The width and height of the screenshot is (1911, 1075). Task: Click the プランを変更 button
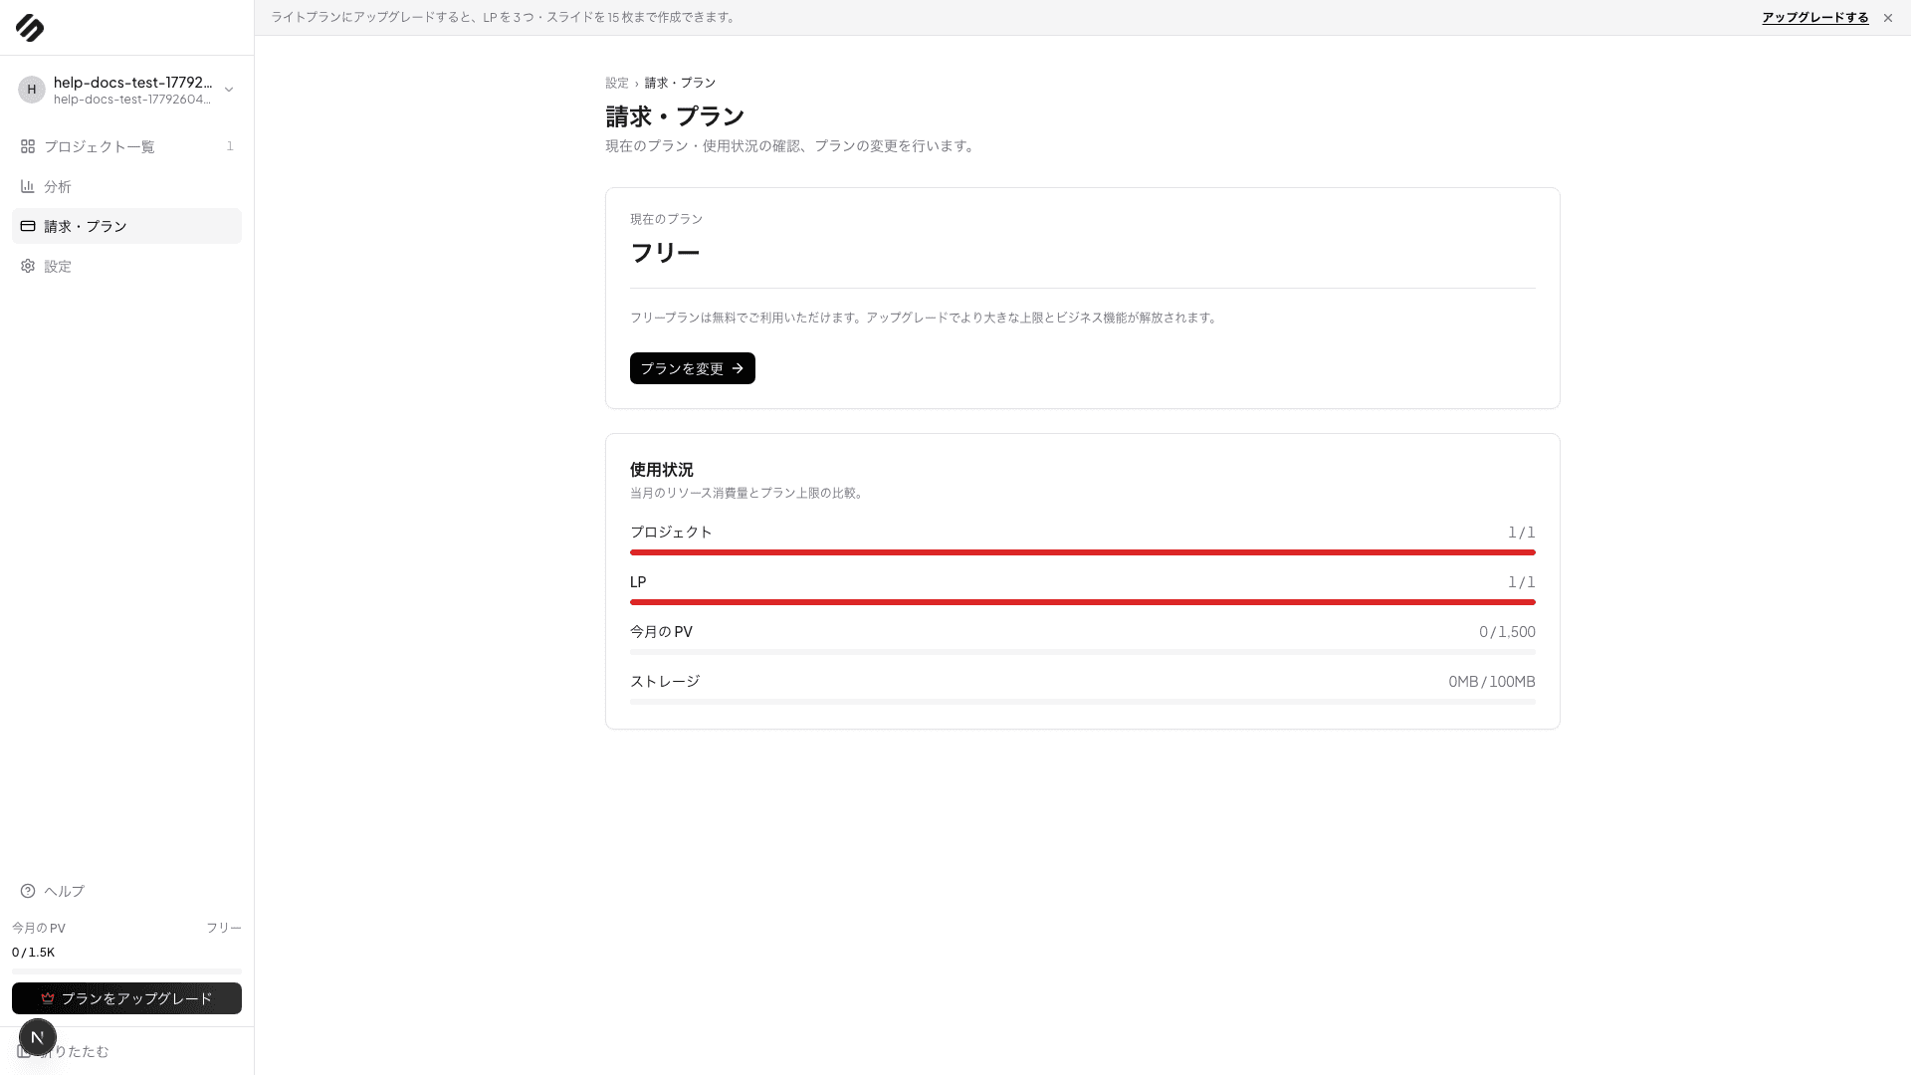pos(692,368)
